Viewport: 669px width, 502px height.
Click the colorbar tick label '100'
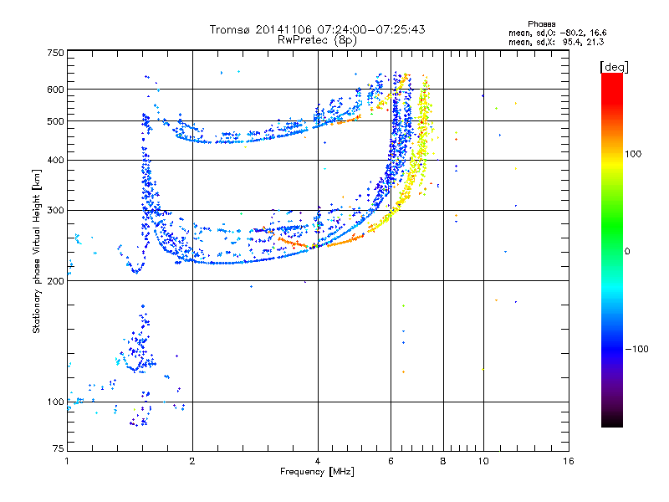coord(633,154)
